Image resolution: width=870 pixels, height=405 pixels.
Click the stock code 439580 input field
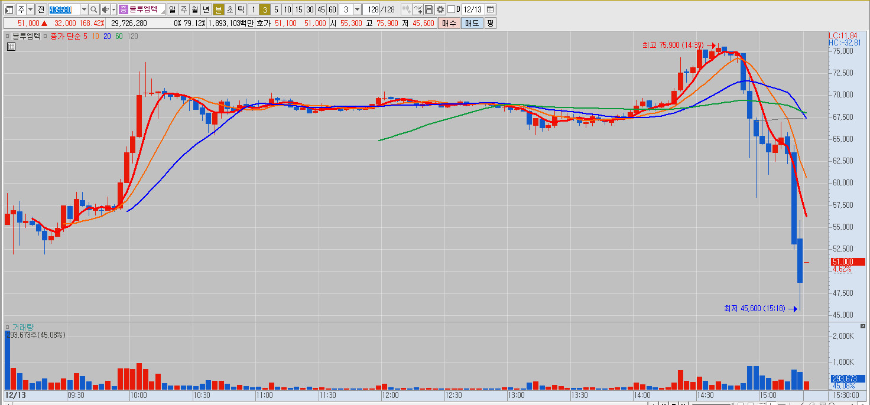[x=63, y=9]
